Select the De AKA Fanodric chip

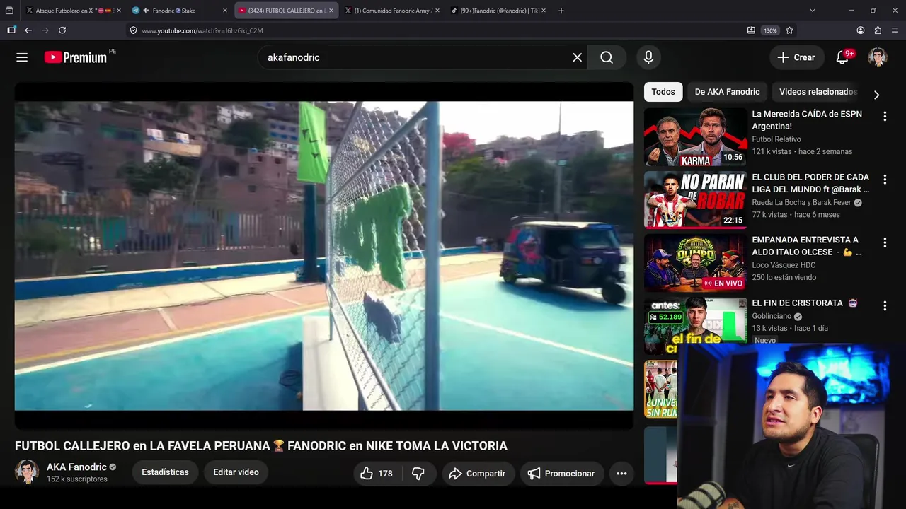coord(727,92)
